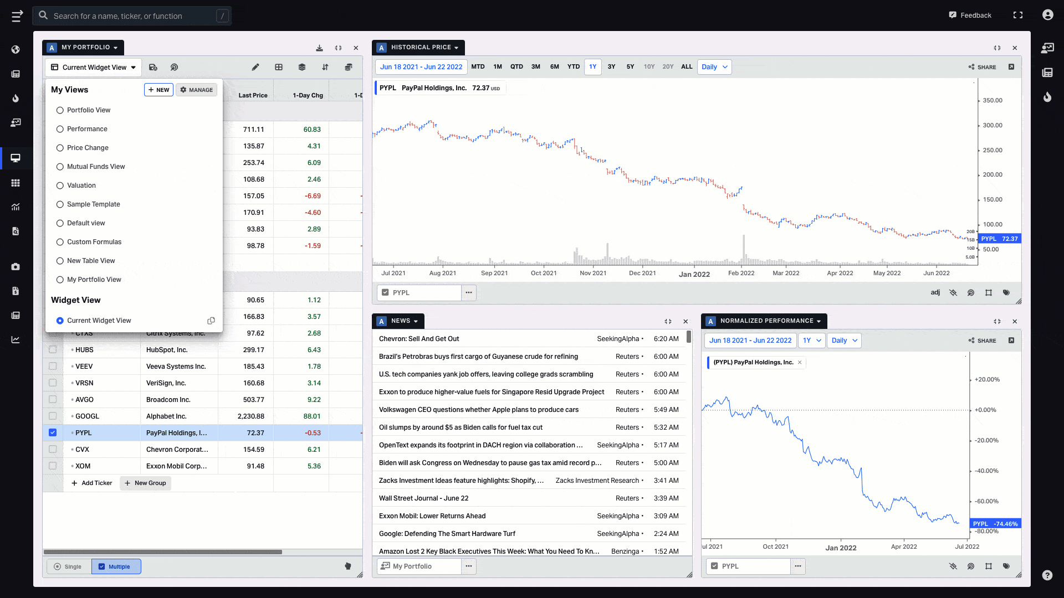
Task: Click the Add Ticker button
Action: coord(92,483)
